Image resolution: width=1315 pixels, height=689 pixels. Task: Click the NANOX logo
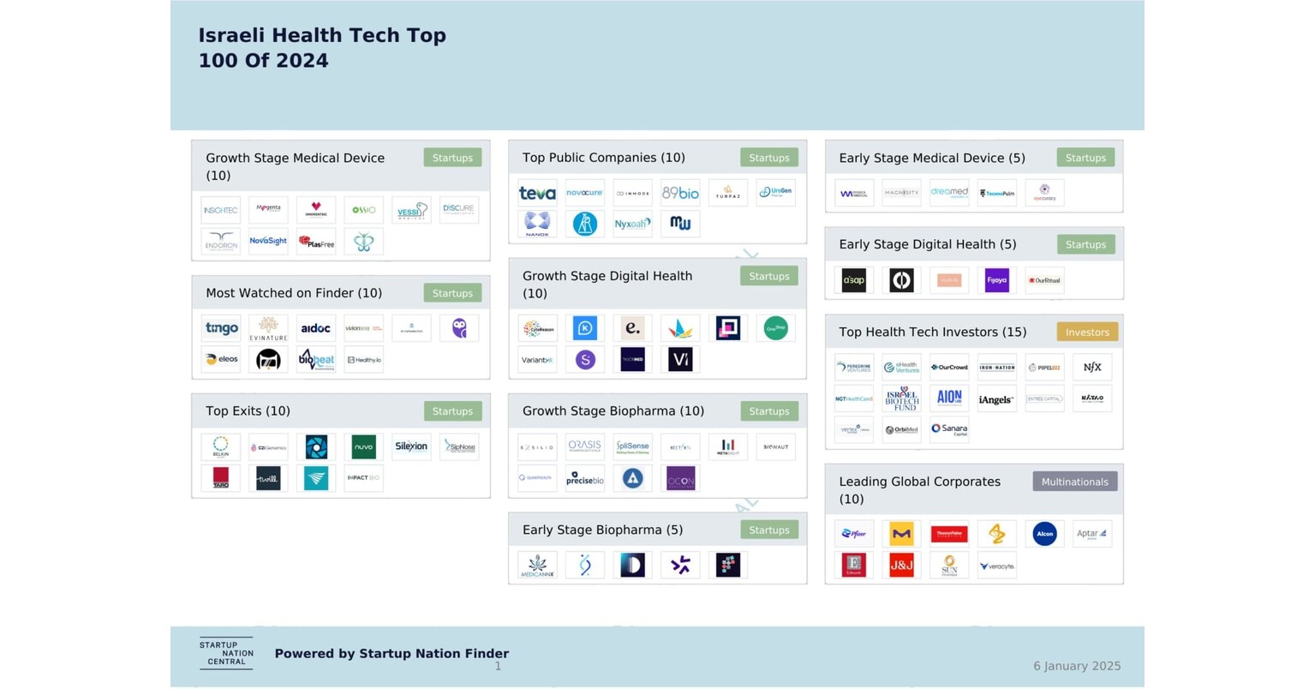coord(537,224)
